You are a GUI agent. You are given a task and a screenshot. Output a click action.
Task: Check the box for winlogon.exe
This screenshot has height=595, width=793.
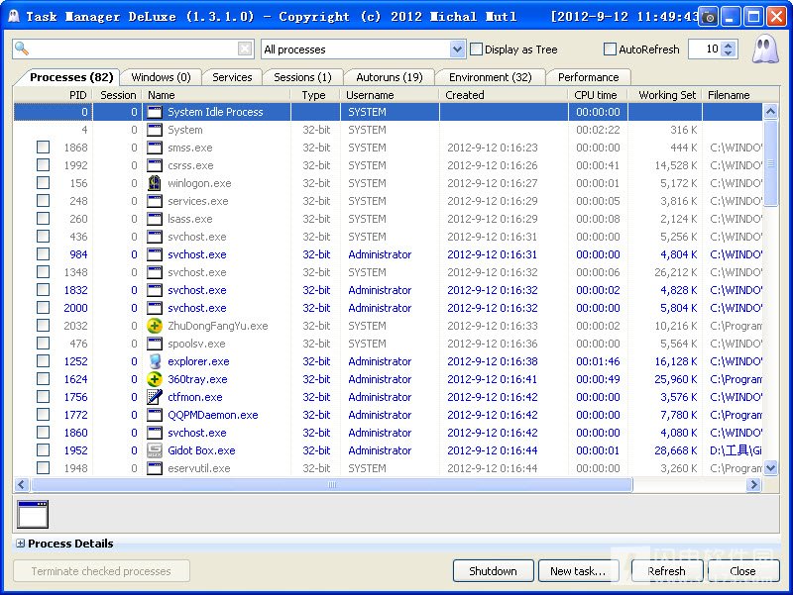[43, 183]
